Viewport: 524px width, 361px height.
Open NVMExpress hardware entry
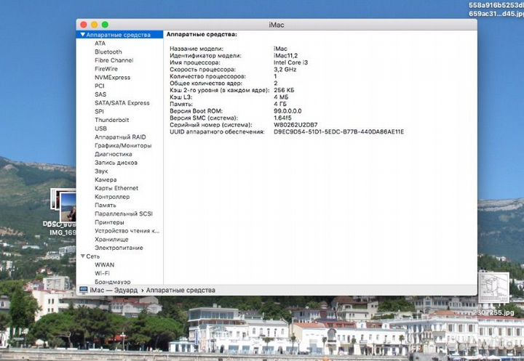coord(113,78)
